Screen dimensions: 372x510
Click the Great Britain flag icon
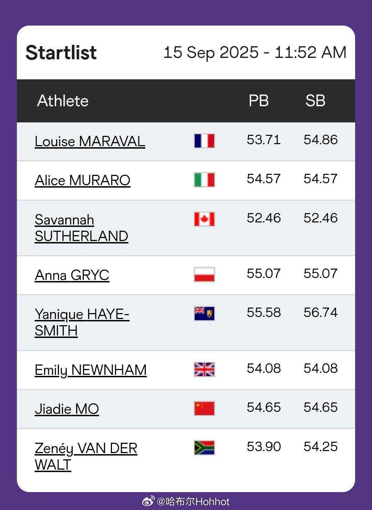[204, 369]
